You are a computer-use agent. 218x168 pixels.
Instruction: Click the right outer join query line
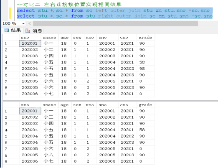[x=114, y=16]
